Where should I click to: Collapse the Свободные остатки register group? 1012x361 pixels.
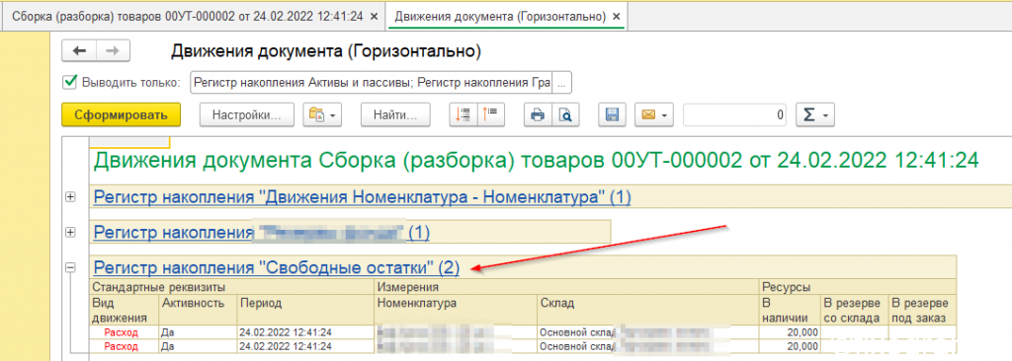tap(70, 267)
